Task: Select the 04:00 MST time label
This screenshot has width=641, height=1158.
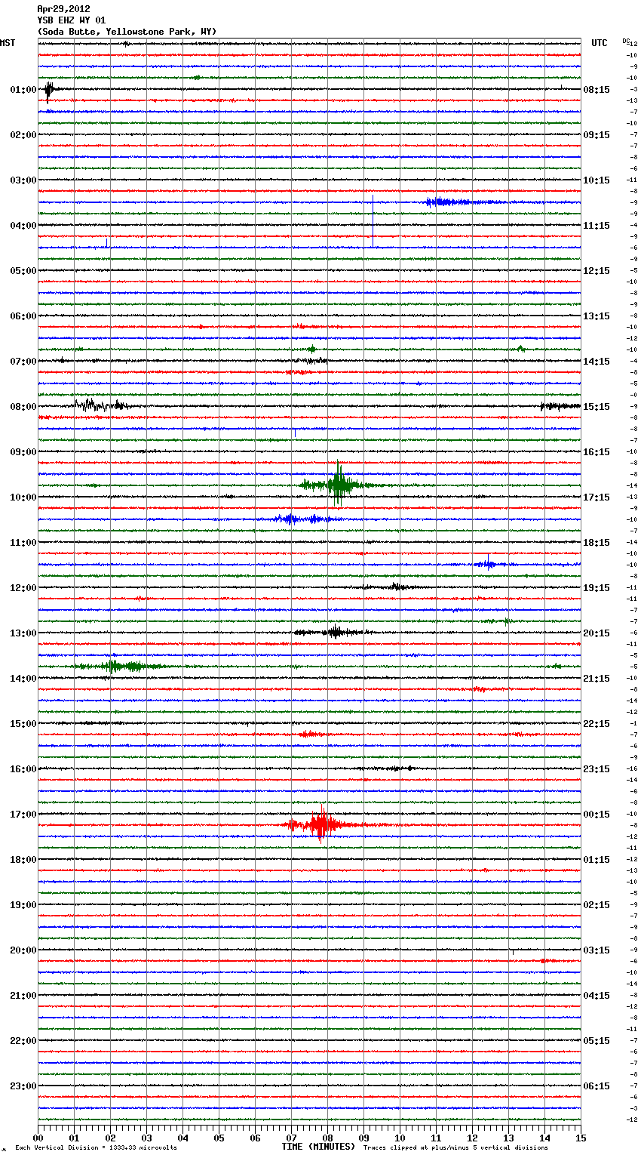Action: tap(23, 226)
